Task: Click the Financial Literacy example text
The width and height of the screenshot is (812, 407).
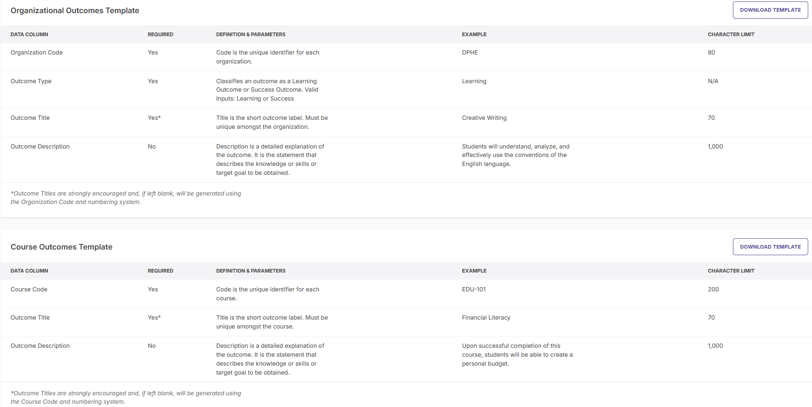Action: [x=486, y=318]
